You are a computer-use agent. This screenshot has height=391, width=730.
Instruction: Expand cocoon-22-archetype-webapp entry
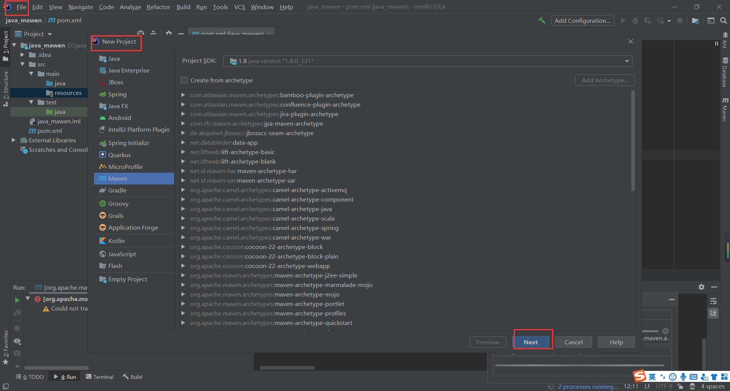(x=183, y=266)
